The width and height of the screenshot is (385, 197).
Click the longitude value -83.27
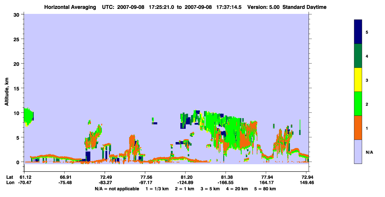(105, 183)
